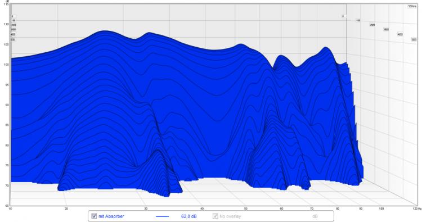
Task: Click the 100 time marker on right wall
Action: tap(358, 20)
